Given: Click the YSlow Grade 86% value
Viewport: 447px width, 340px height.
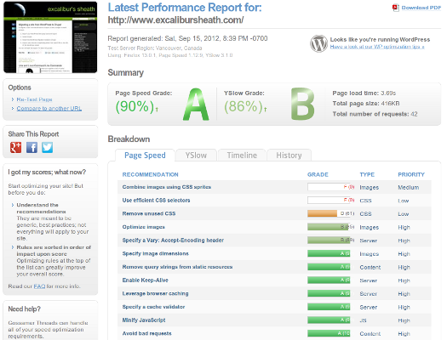Looking at the screenshot, I should click(244, 107).
